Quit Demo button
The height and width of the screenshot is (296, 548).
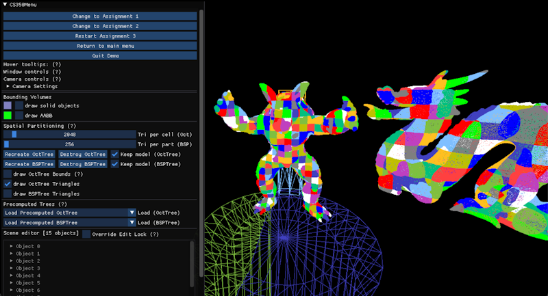click(100, 56)
